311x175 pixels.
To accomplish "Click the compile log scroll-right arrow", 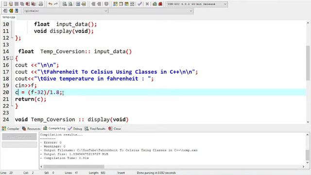I will point(303,166).
